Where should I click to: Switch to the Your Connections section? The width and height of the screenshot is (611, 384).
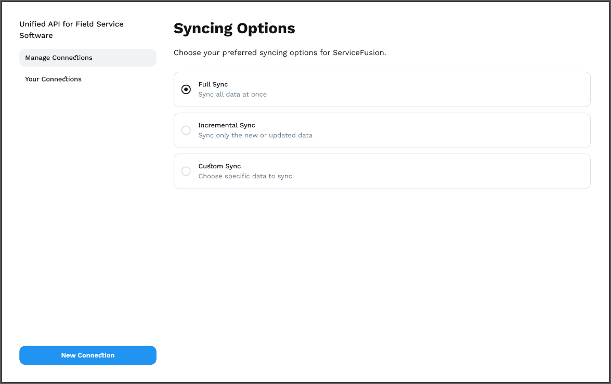pyautogui.click(x=53, y=79)
